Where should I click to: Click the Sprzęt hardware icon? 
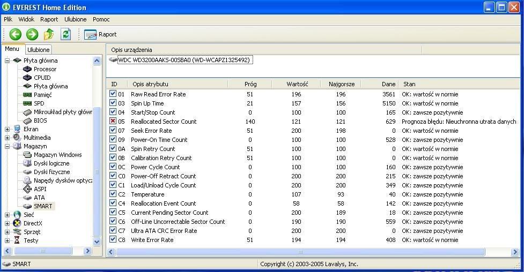coord(17,232)
